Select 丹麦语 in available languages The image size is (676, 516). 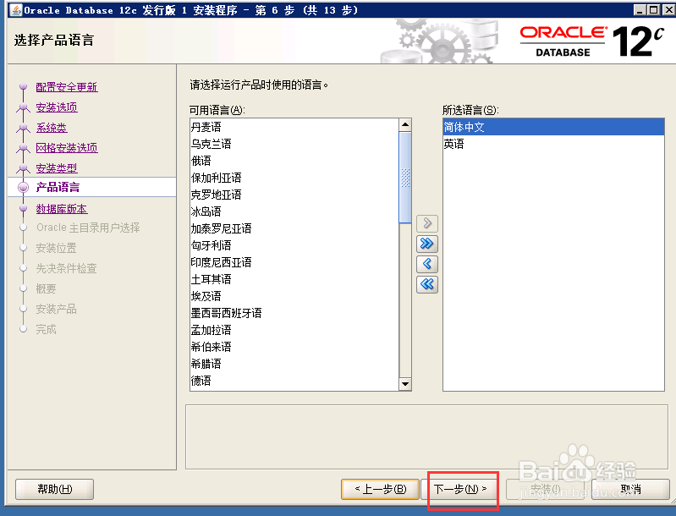pos(294,127)
